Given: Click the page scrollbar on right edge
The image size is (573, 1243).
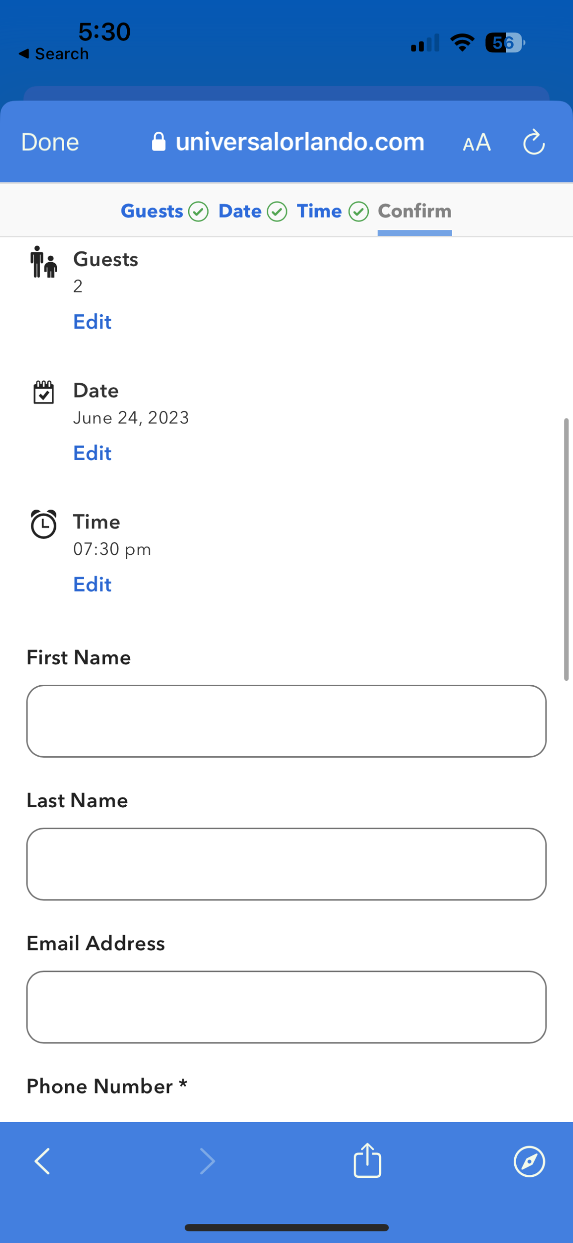Looking at the screenshot, I should tap(566, 549).
